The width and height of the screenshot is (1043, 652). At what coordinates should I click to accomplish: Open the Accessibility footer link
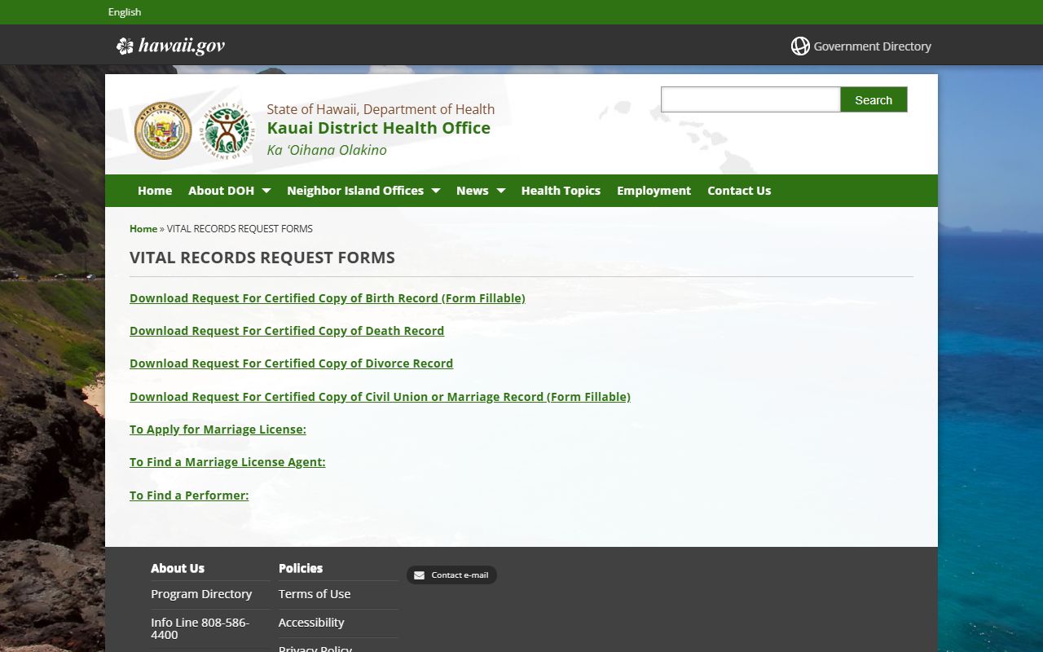[x=311, y=623]
